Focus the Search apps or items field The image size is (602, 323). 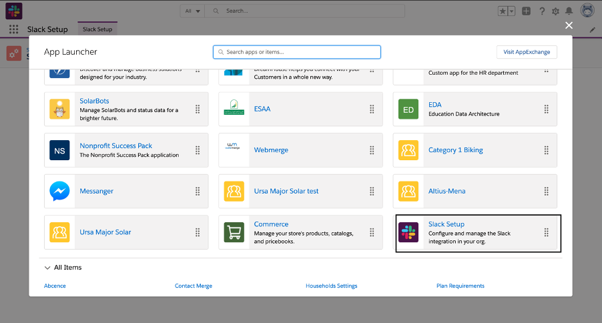[297, 52]
